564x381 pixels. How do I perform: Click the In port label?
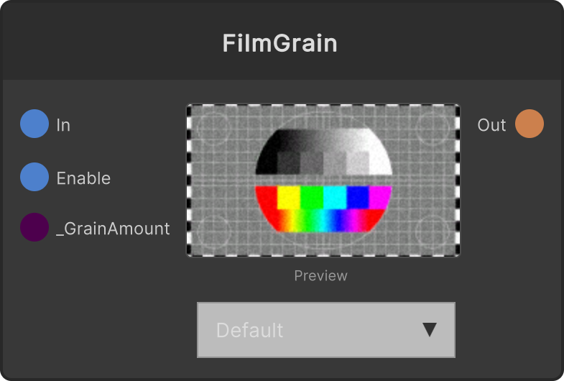pyautogui.click(x=63, y=125)
